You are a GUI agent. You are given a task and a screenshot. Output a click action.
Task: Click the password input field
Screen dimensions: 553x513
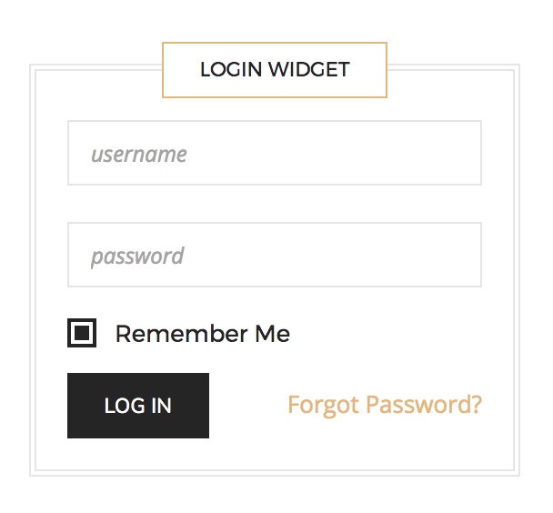[x=274, y=256]
